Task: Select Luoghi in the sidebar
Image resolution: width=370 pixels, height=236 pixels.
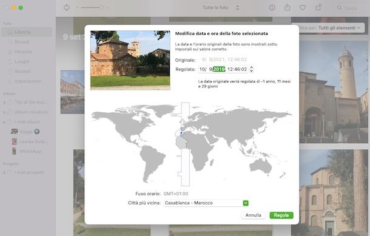Action: coord(22,61)
